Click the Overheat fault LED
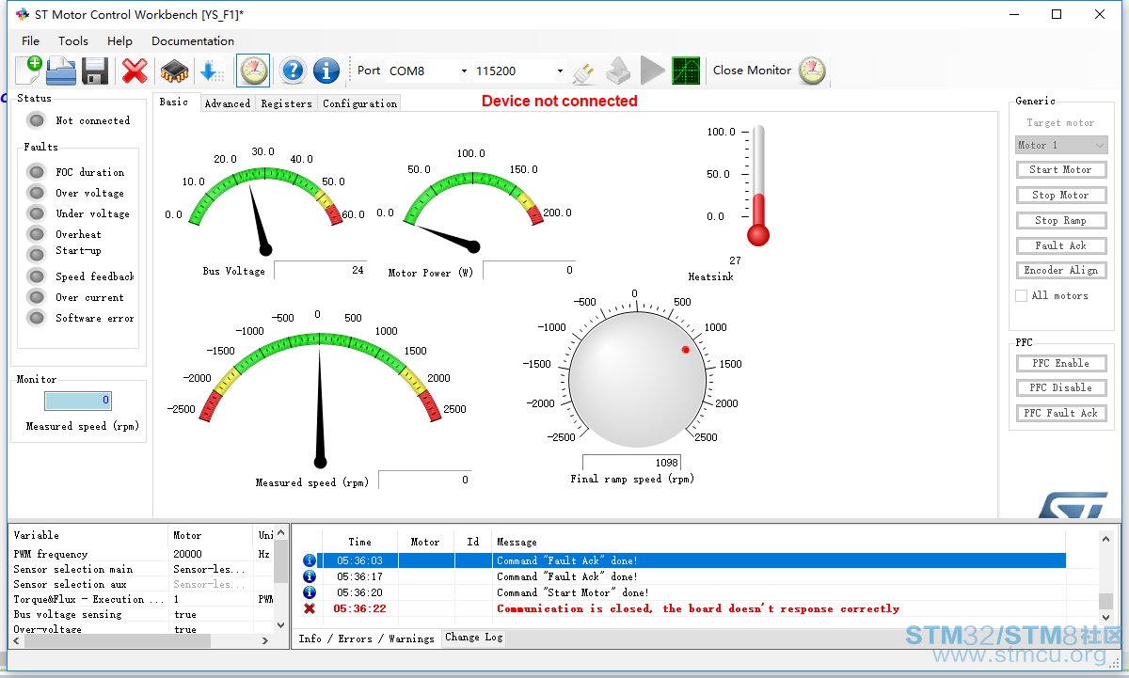 point(37,234)
